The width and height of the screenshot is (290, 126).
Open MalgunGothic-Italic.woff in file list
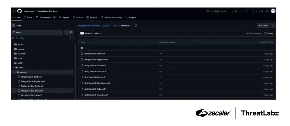(x=95, y=71)
